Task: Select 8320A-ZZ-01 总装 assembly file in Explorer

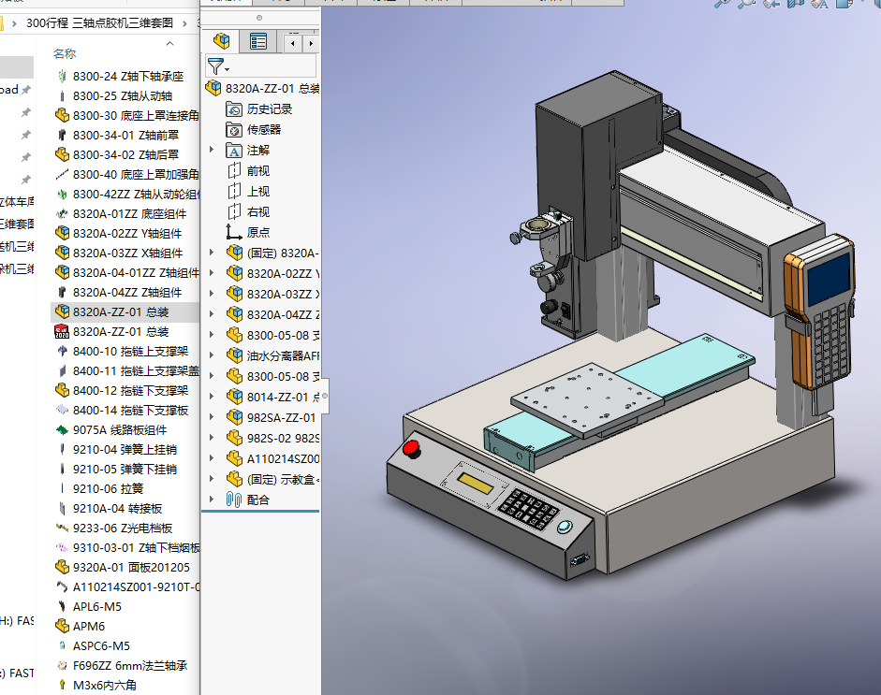Action: (120, 311)
